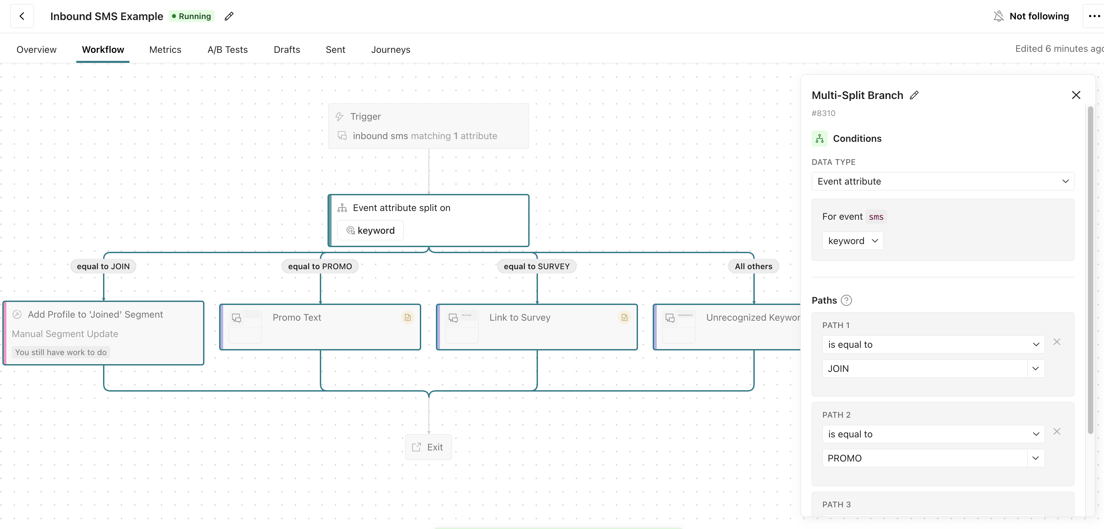Image resolution: width=1104 pixels, height=529 pixels.
Task: Expand the JOIN value dropdown arrow
Action: click(1035, 369)
